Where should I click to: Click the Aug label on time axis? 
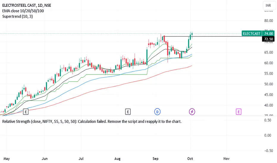pos(117,159)
